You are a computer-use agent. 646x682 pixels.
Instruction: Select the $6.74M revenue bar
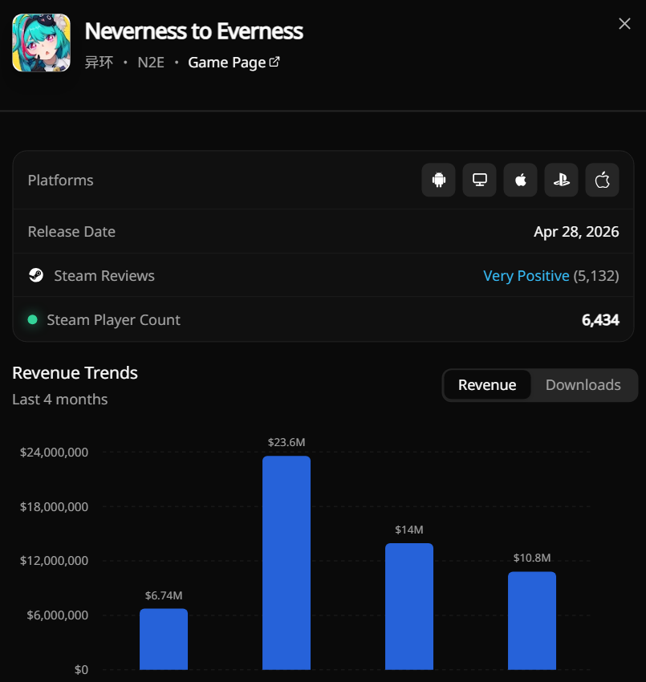[164, 639]
